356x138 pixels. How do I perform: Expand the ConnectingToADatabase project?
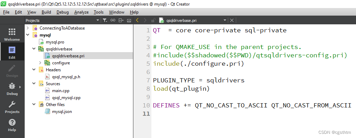click(x=28, y=28)
